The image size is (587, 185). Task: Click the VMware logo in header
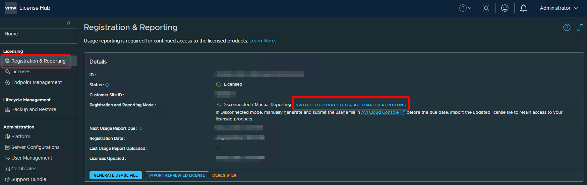10,8
